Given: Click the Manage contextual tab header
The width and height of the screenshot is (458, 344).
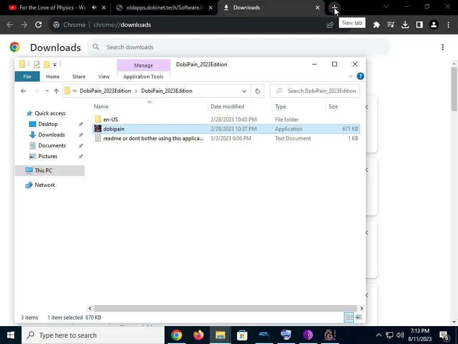Looking at the screenshot, I should [x=144, y=65].
